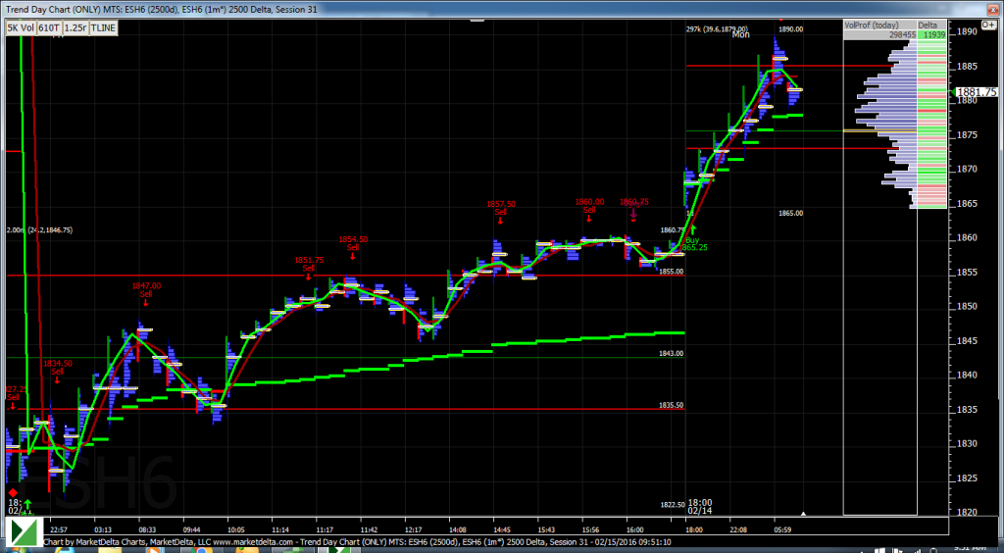Viewport: 1004px width, 553px height.
Task: Click the 16:00 time axis label
Action: click(x=635, y=529)
